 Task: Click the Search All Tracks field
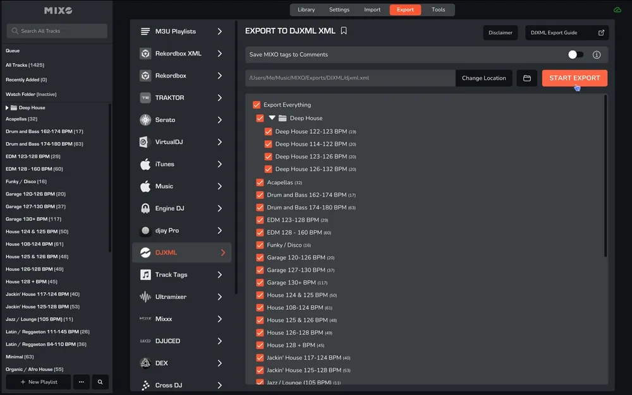click(x=57, y=31)
